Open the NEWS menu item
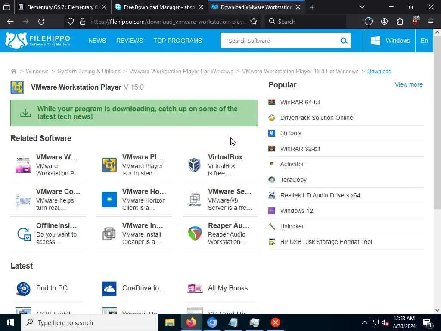 pyautogui.click(x=97, y=41)
